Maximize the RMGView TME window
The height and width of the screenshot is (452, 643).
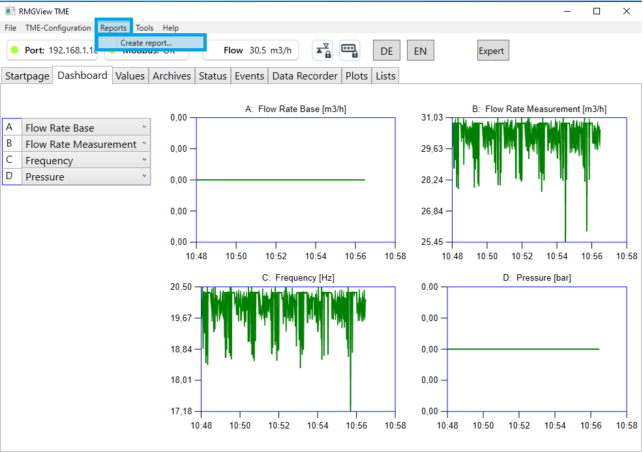[597, 11]
